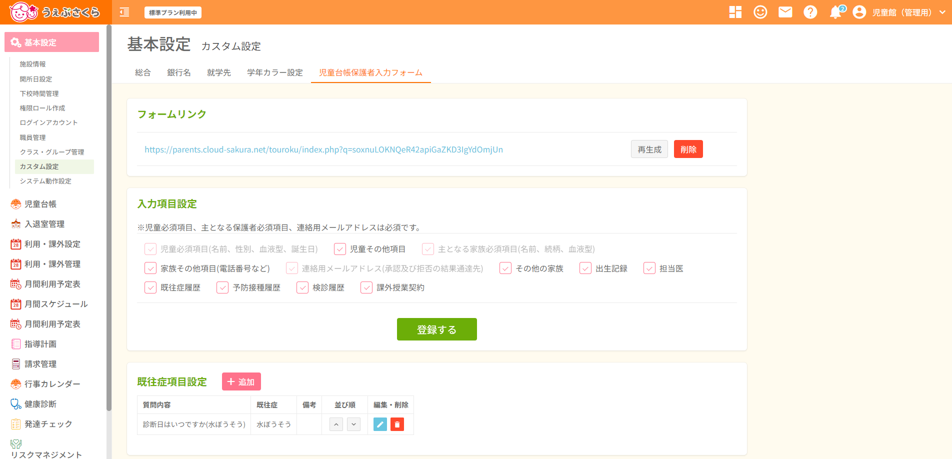
Task: Move the 水ぼうそう row down
Action: (x=353, y=424)
